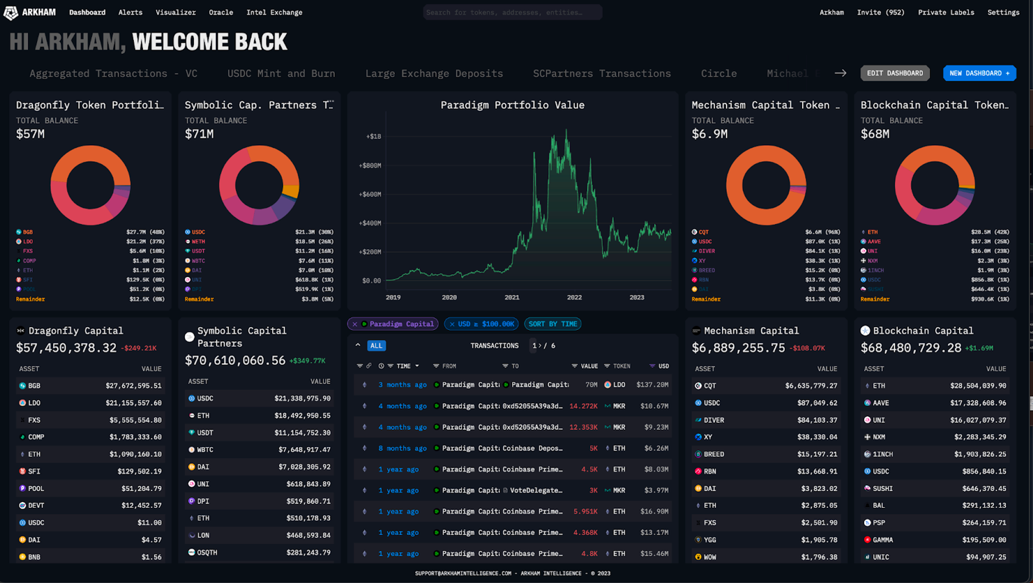1033x583 pixels.
Task: Open the Dashboard nav item
Action: (x=87, y=12)
